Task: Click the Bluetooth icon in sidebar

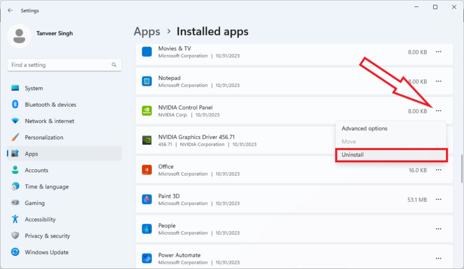Action: coord(15,104)
